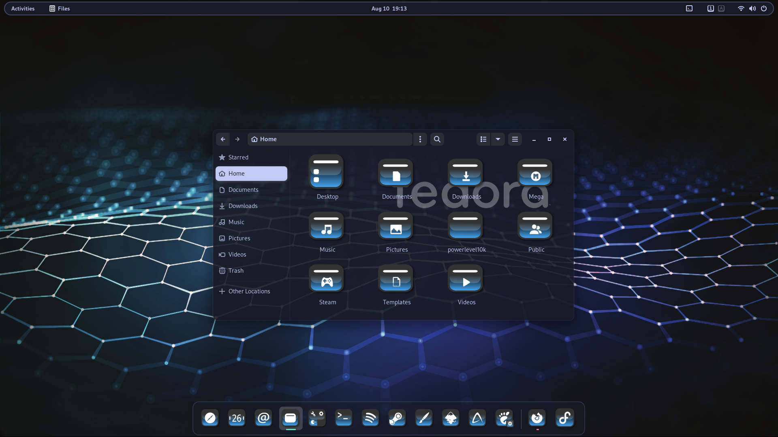778x437 pixels.
Task: Select Home in the sidebar
Action: tap(251, 174)
